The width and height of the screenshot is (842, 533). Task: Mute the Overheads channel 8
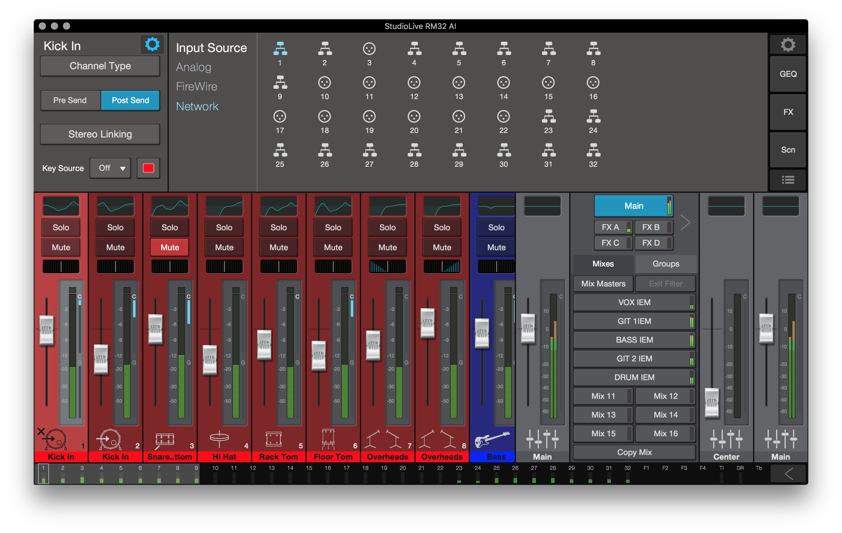pos(442,247)
